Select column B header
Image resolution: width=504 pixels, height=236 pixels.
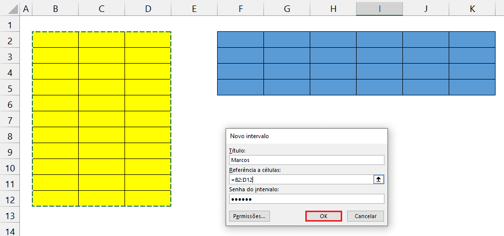55,9
